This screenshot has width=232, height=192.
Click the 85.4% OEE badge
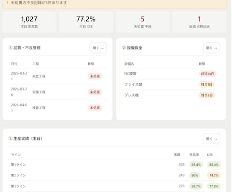(214, 165)
